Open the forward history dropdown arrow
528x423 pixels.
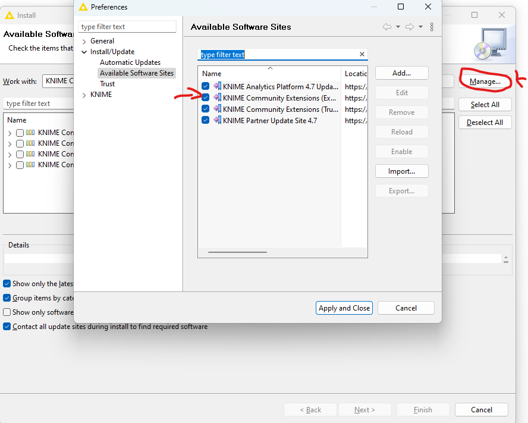[420, 27]
